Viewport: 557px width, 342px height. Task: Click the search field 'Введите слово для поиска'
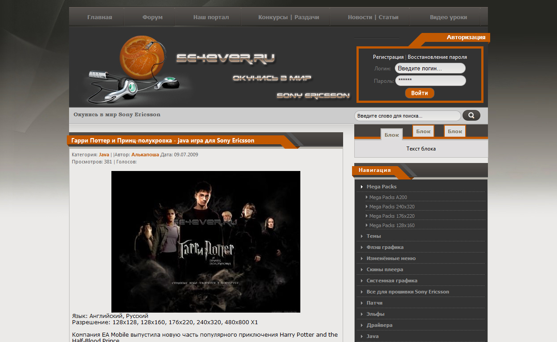click(x=407, y=116)
